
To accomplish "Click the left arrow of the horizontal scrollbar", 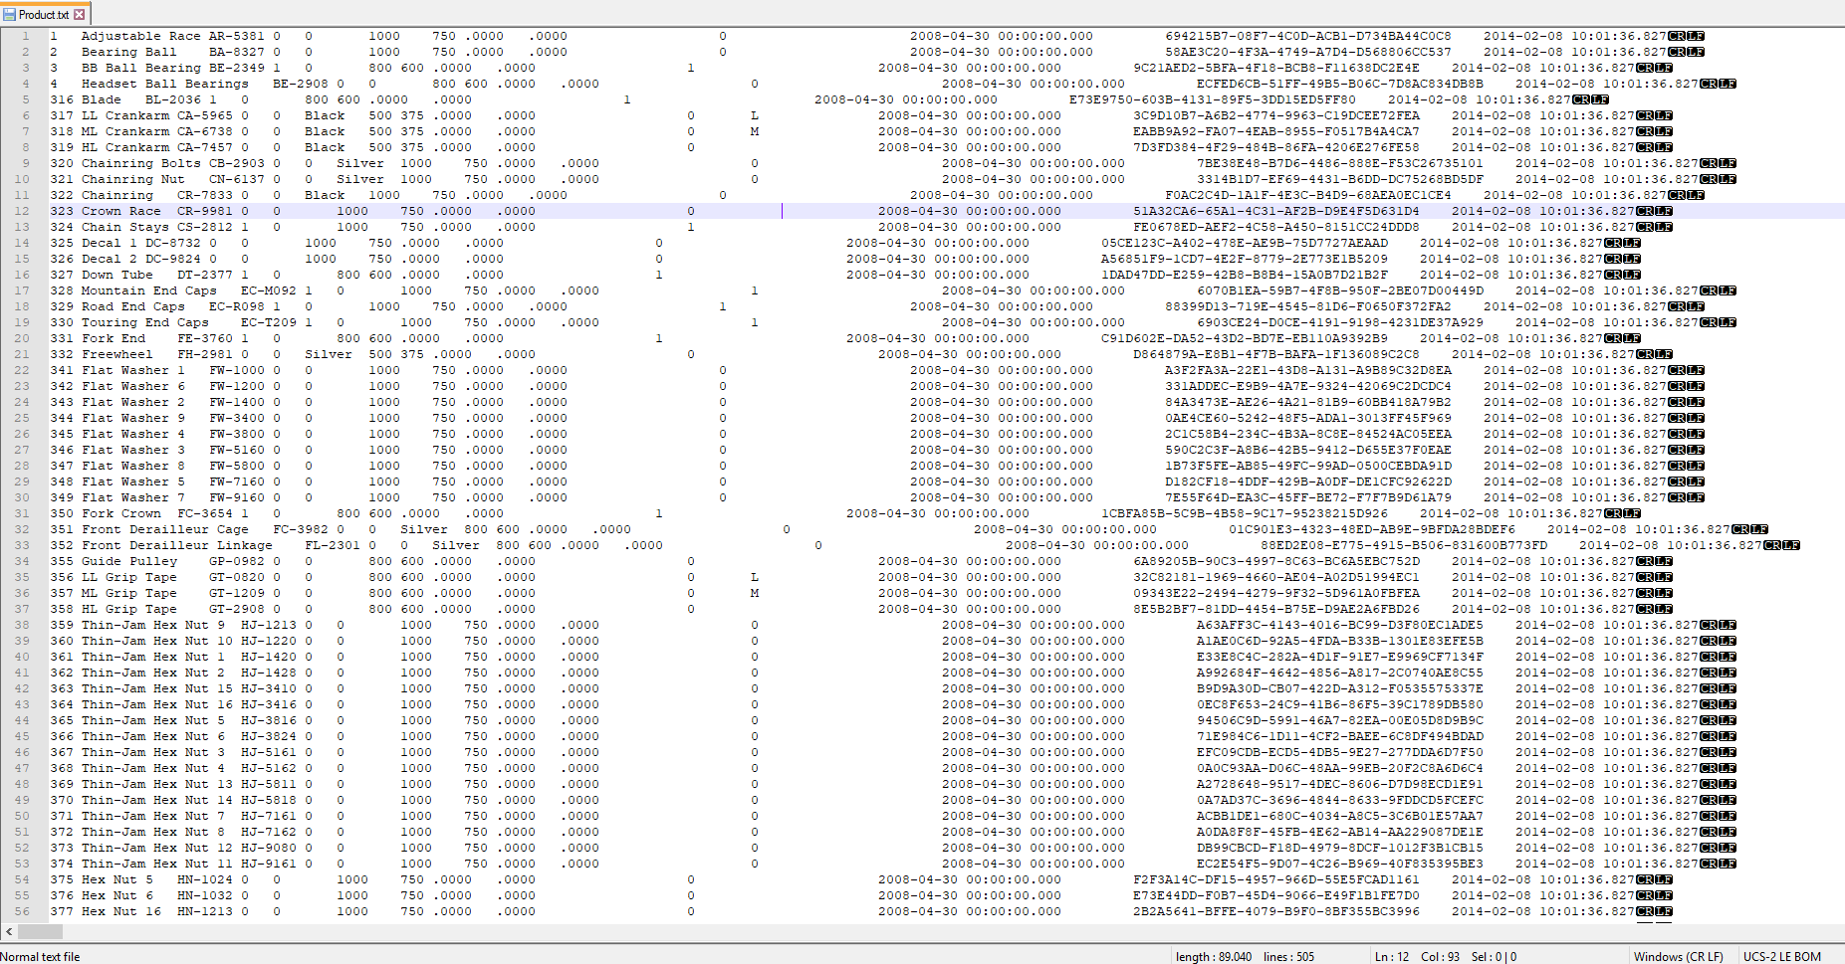I will pos(7,933).
